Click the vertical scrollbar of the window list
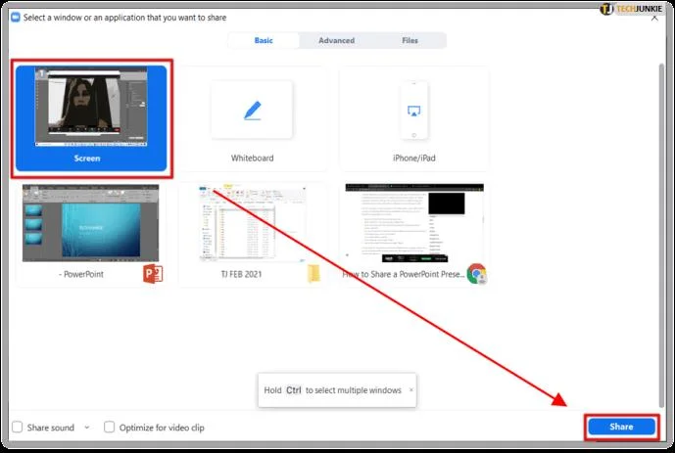This screenshot has width=675, height=453. 661,235
